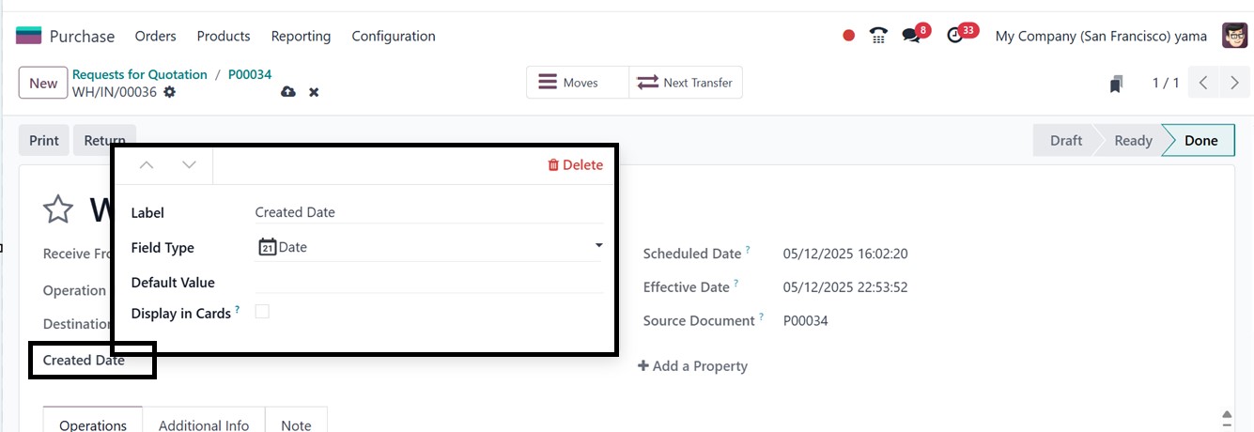
Task: Click the Default Value input field
Action: point(429,282)
